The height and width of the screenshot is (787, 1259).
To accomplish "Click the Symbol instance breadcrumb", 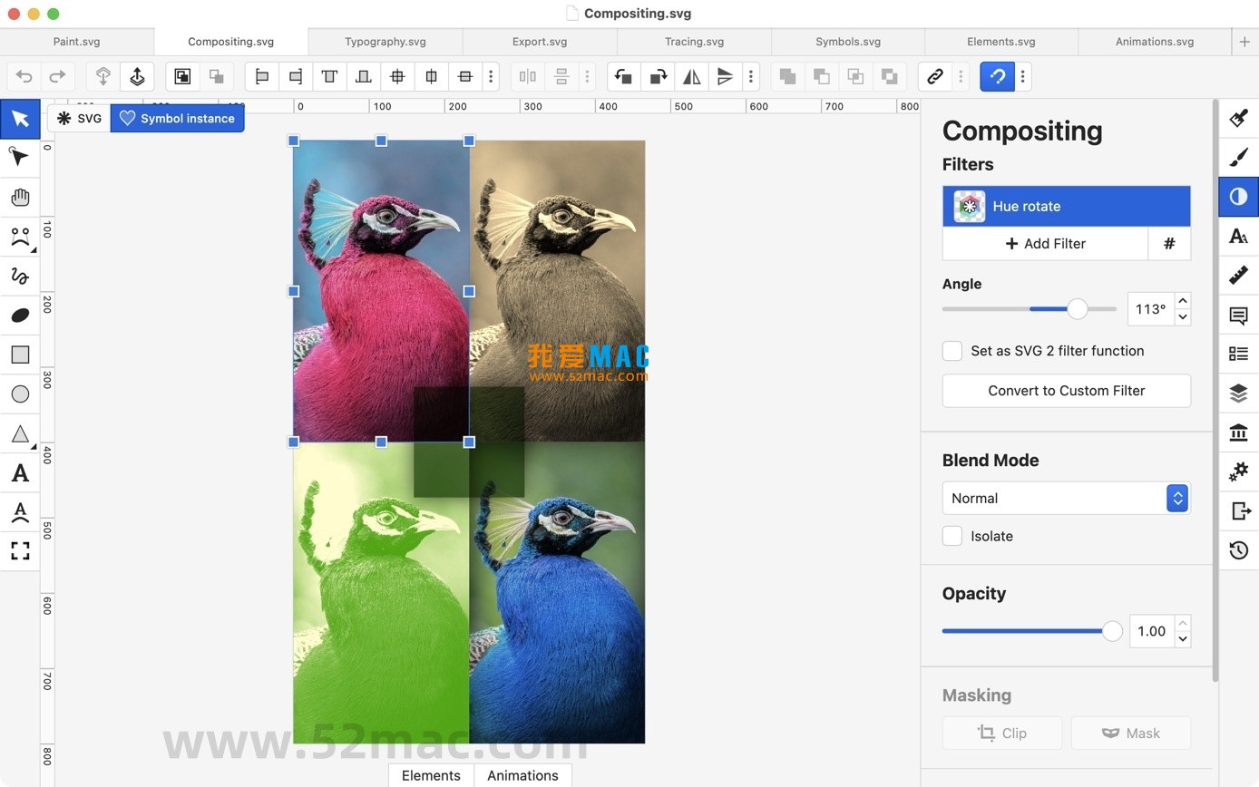I will tap(177, 119).
